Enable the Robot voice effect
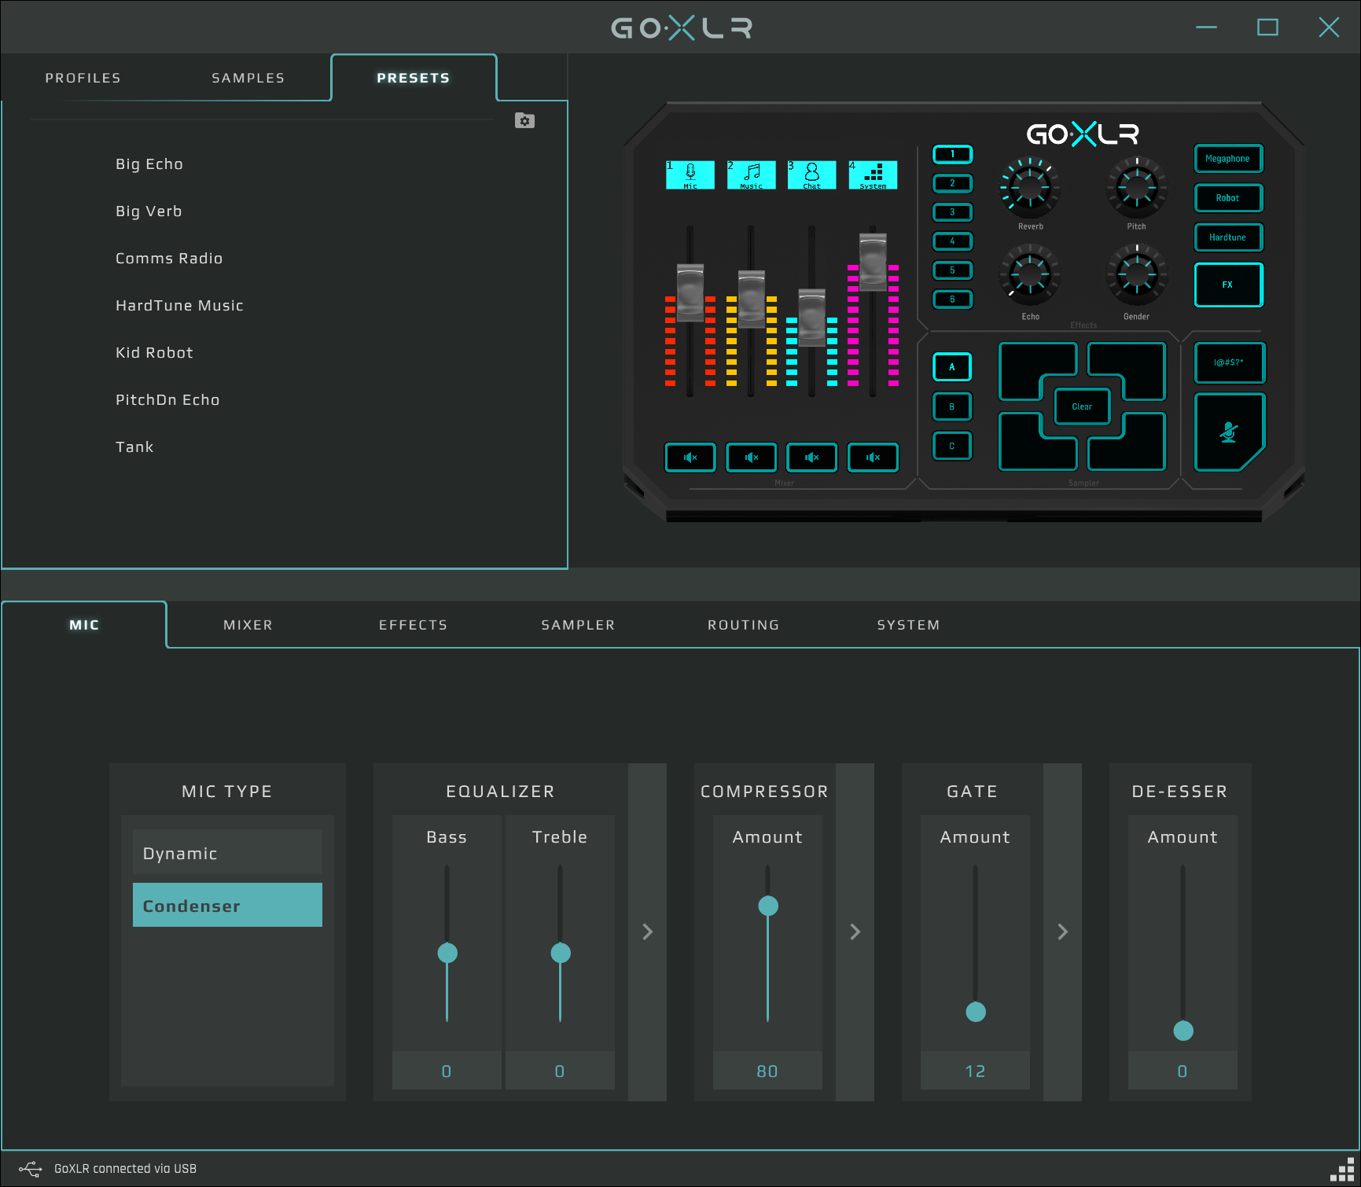This screenshot has width=1361, height=1187. click(x=1227, y=198)
